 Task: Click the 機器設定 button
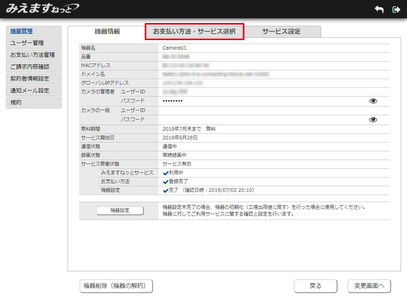120,210
